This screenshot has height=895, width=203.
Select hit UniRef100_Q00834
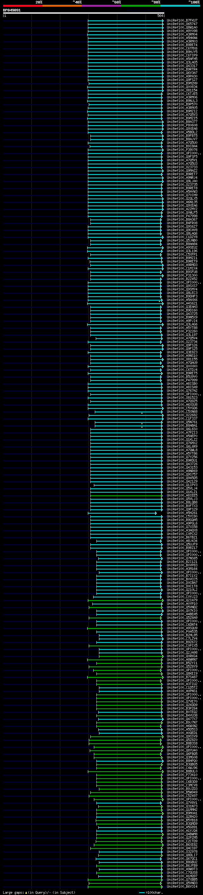pos(182,87)
